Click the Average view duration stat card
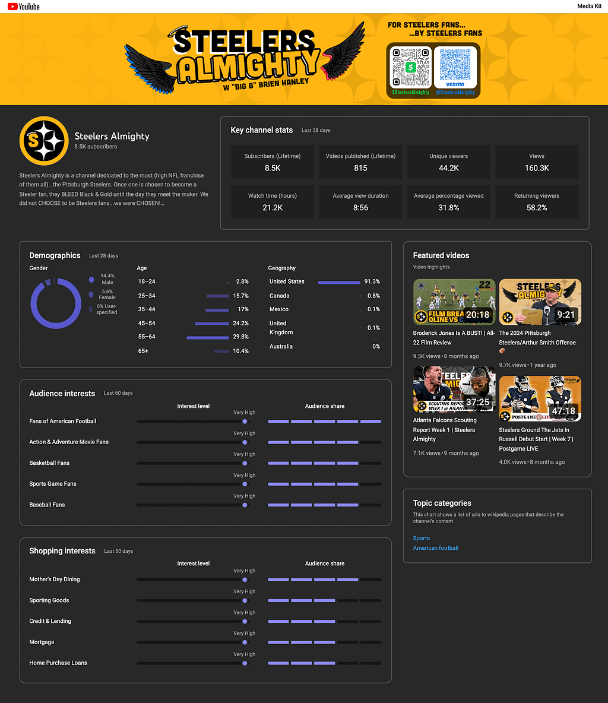The width and height of the screenshot is (608, 703). [360, 201]
